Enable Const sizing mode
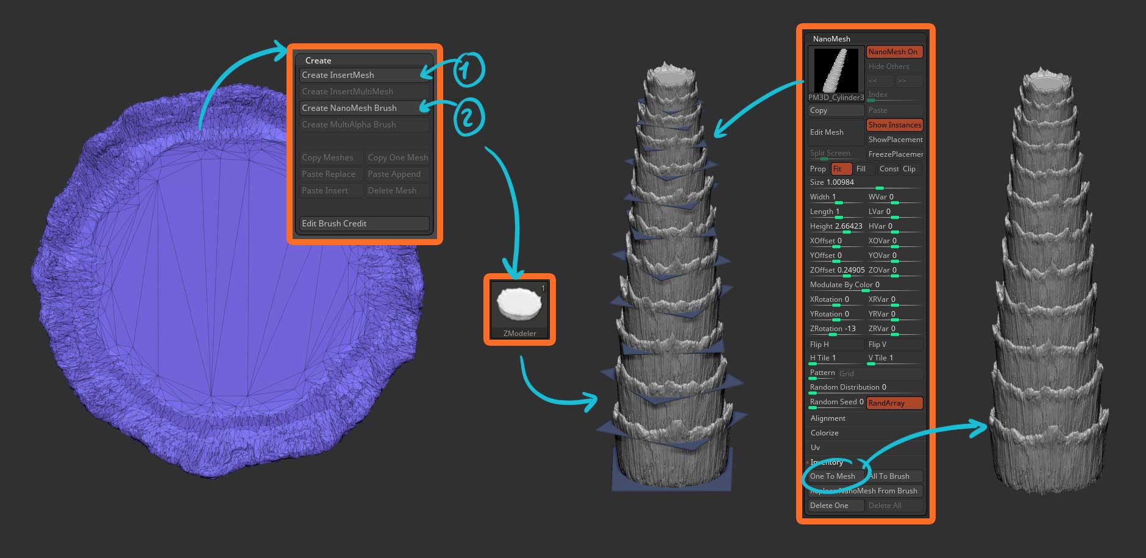This screenshot has height=558, width=1146. (888, 169)
